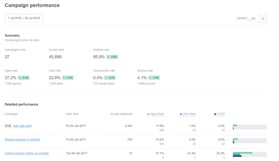Click the Unsubscribe rate value 0.4%
Viewport: 279px width, 161px height.
pyautogui.click(x=98, y=78)
